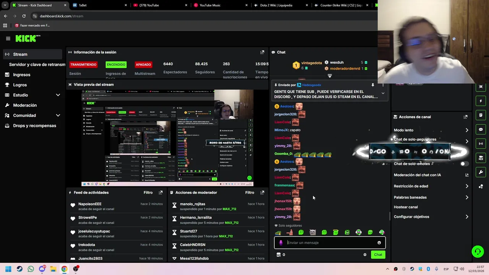Click the chat bubble sidebar icon
Image resolution: width=489 pixels, height=275 pixels.
click(481, 129)
